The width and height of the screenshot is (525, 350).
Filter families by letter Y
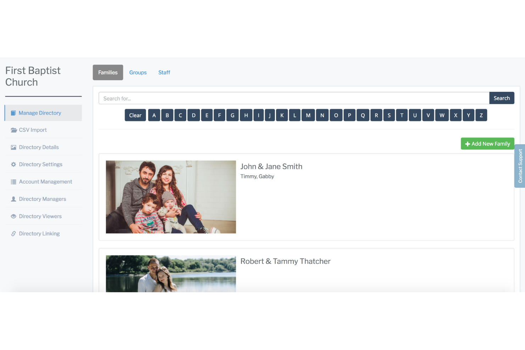[468, 115]
